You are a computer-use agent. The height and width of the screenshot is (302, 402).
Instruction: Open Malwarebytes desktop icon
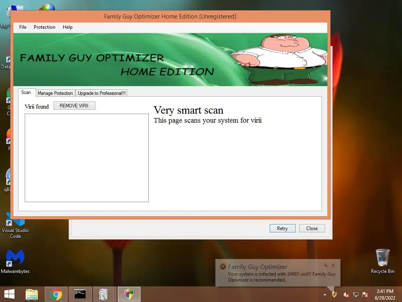15,261
